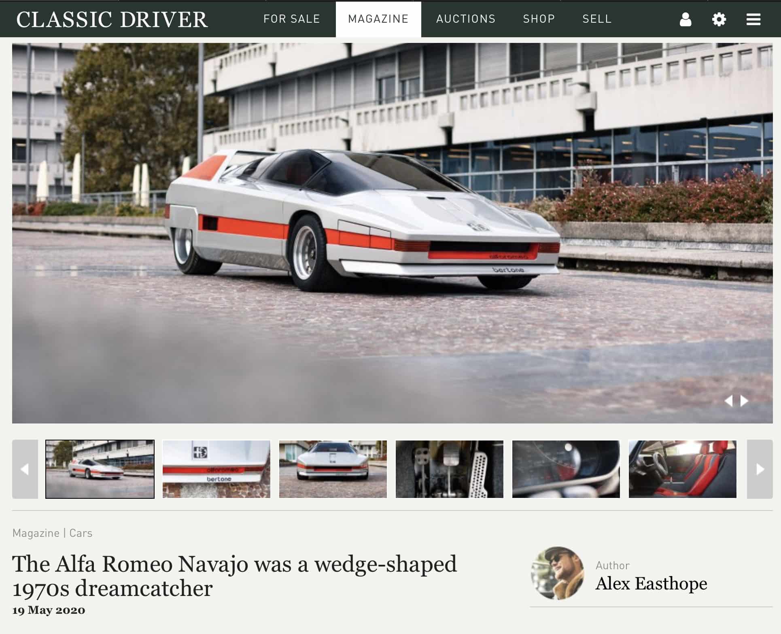
Task: Go to the Auctions section
Action: tap(466, 19)
